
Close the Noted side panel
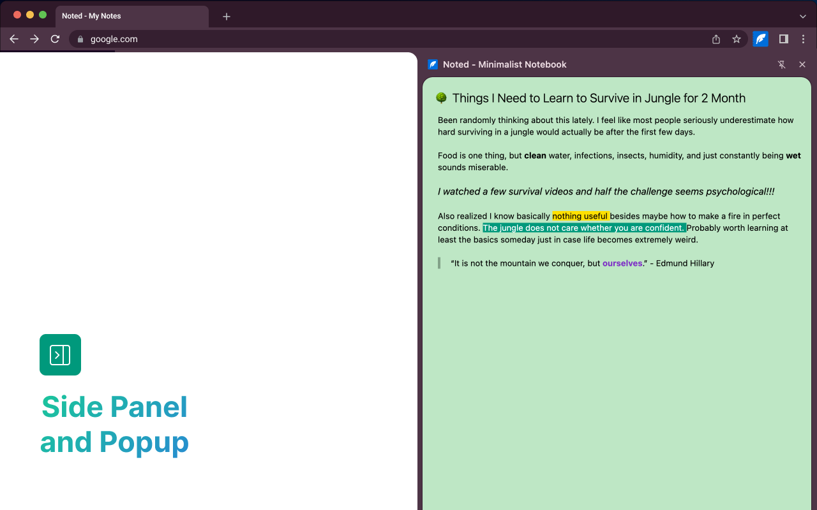pos(802,64)
